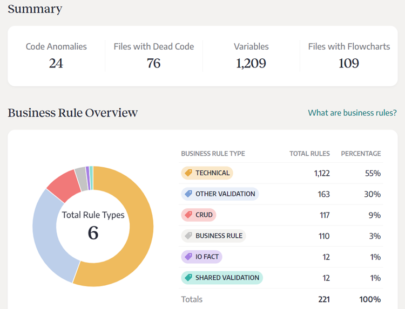405x309 pixels.
Task: Click the Totals row label
Action: click(x=192, y=299)
